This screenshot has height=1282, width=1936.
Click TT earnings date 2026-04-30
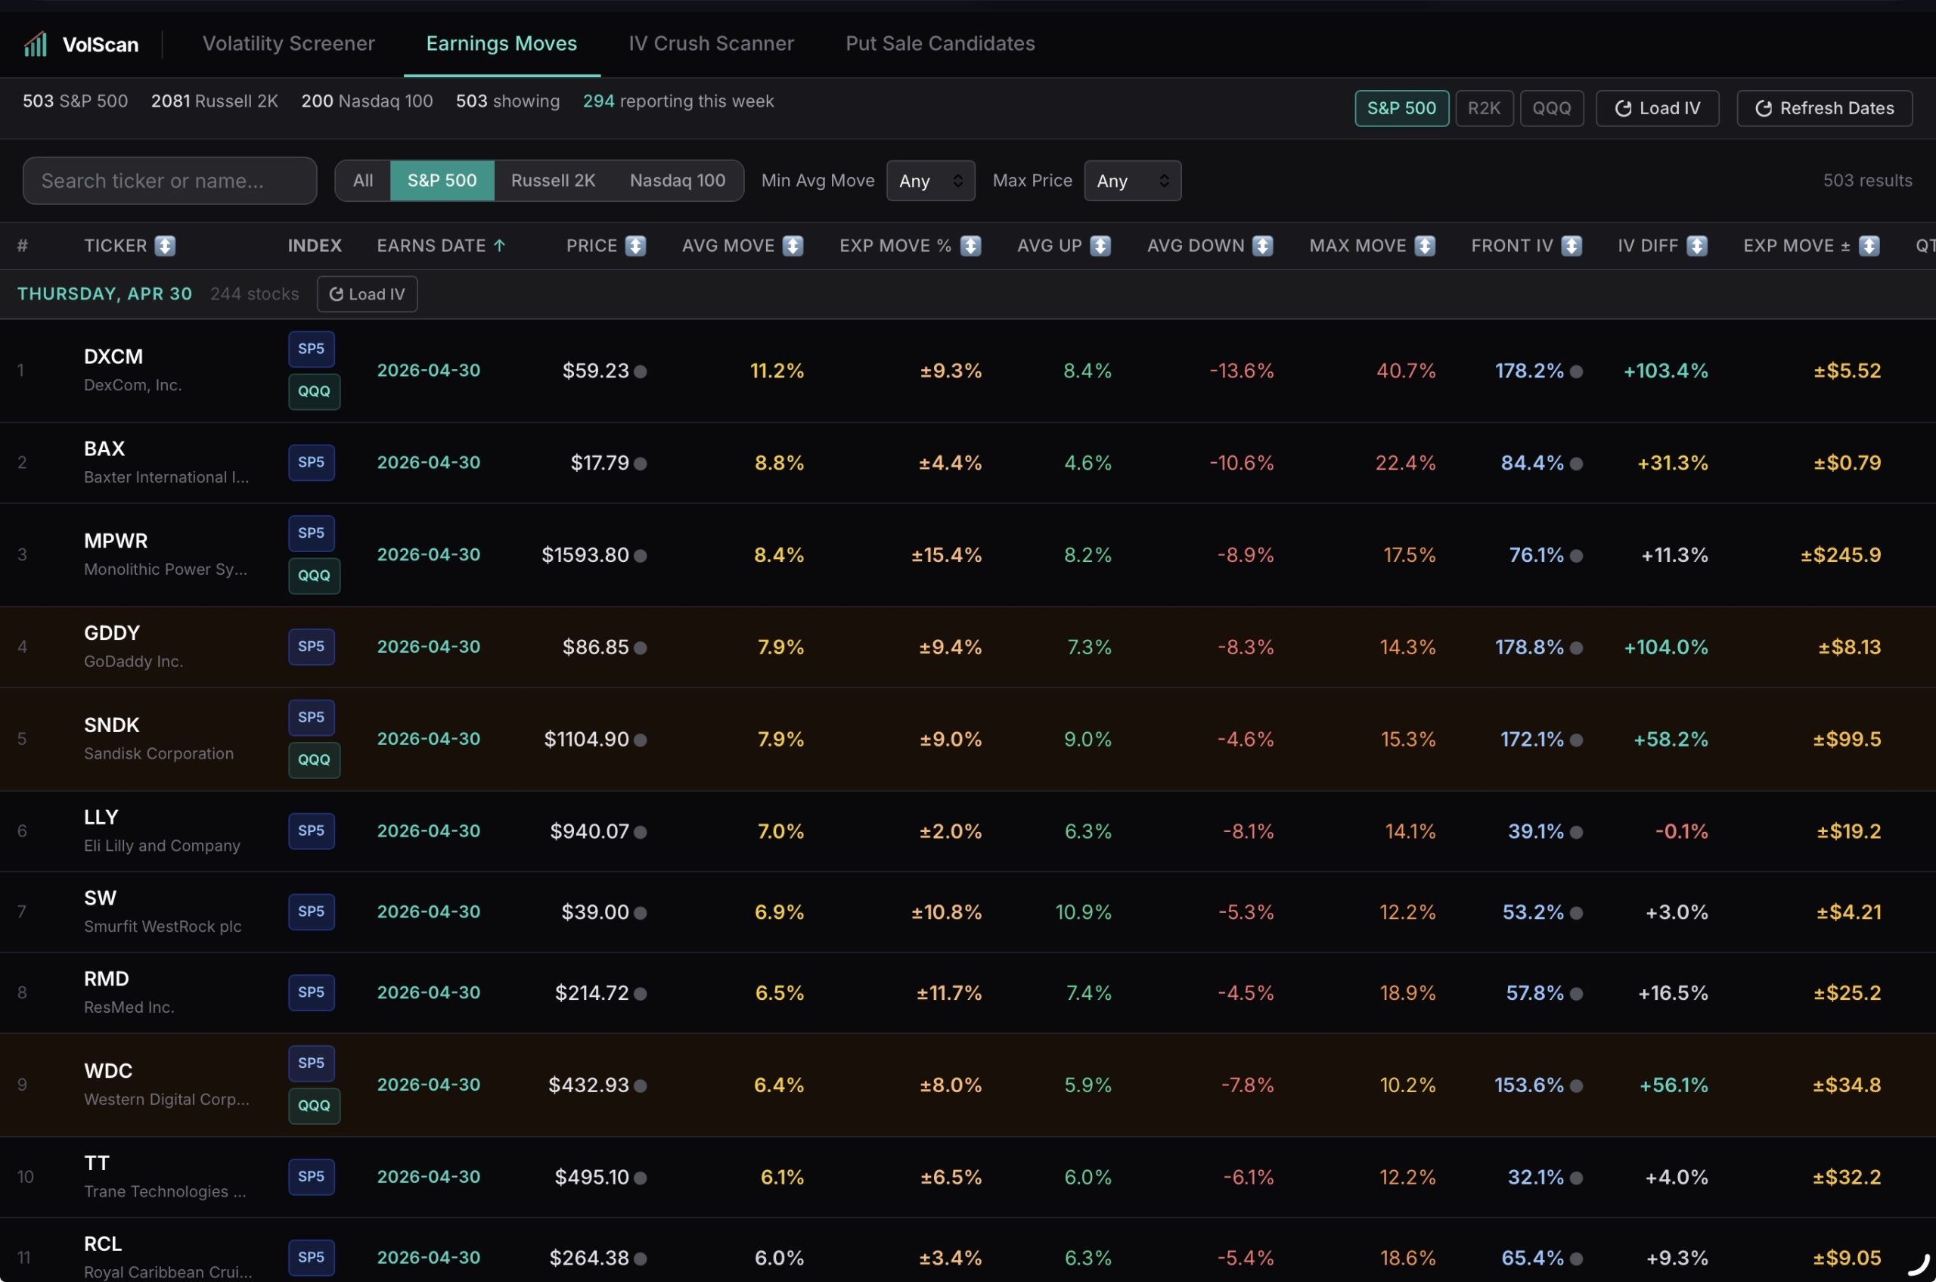(428, 1178)
